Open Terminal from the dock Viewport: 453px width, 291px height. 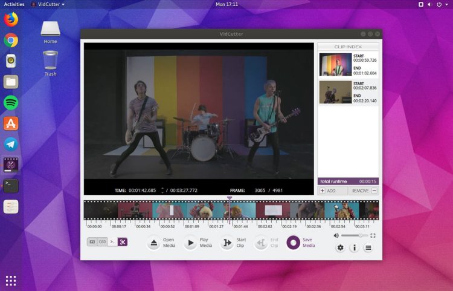pyautogui.click(x=11, y=186)
